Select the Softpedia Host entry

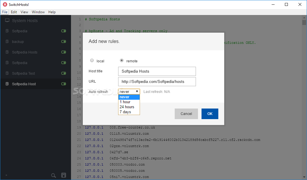(35, 84)
